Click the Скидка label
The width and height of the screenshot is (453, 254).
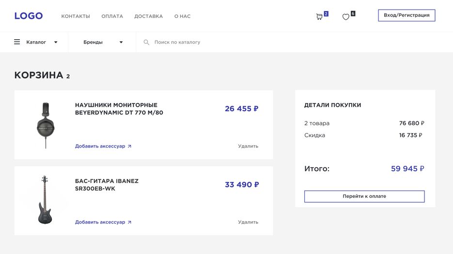point(314,135)
